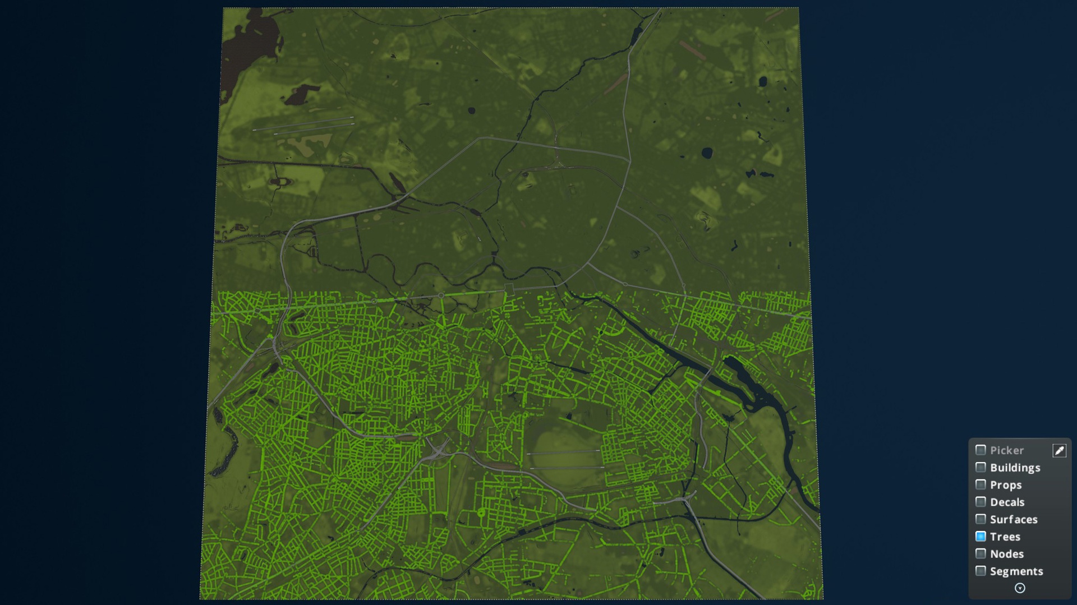
Task: Enable the Buildings checkbox
Action: click(981, 467)
